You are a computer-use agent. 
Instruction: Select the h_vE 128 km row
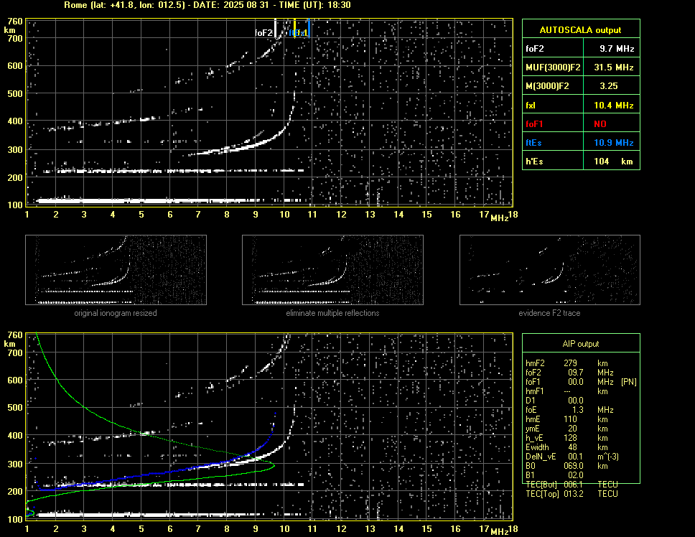566,438
